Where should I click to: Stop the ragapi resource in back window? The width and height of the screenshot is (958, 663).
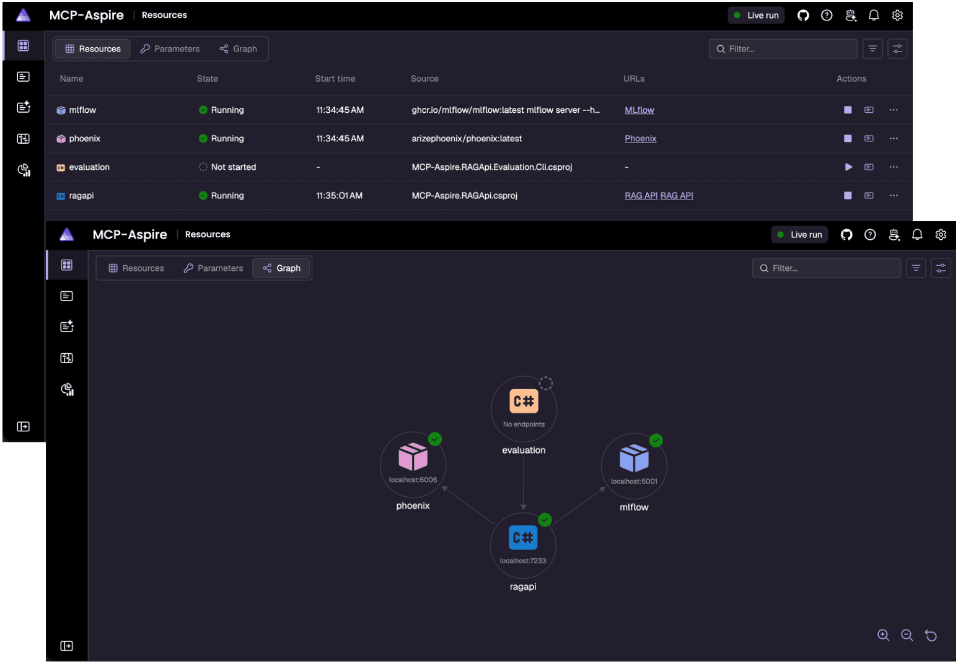[848, 195]
